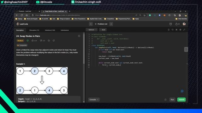This screenshot has width=202, height=113.
Task: Click the Medium difficulty badge
Action: tap(20, 40)
